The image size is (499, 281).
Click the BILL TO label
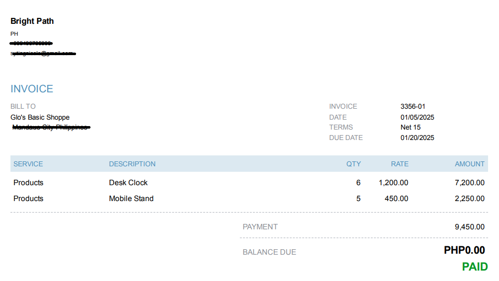pos(23,106)
